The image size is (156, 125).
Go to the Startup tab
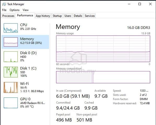point(57,16)
